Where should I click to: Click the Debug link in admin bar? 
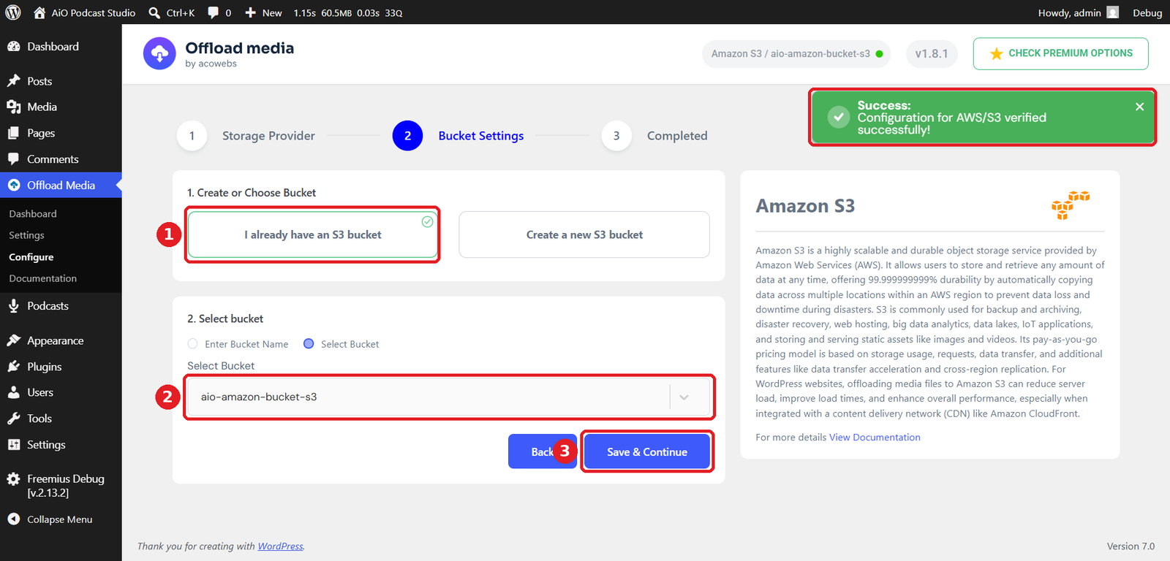(x=1147, y=12)
